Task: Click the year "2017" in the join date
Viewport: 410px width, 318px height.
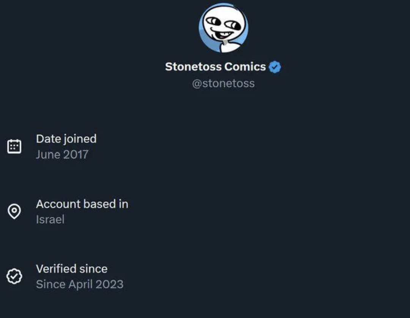Action: coord(76,154)
